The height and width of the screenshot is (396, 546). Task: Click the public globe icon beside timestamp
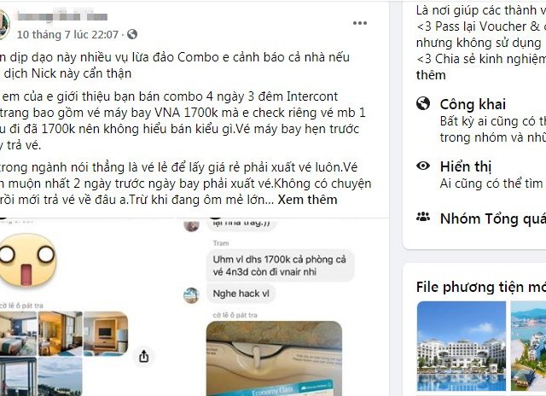point(132,34)
